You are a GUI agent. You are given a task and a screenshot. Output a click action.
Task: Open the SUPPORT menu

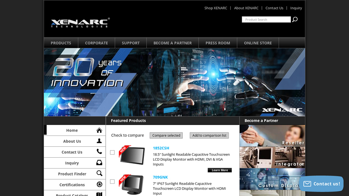coord(130,43)
